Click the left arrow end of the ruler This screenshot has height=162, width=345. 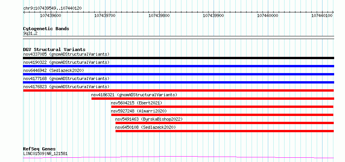click(x=24, y=12)
